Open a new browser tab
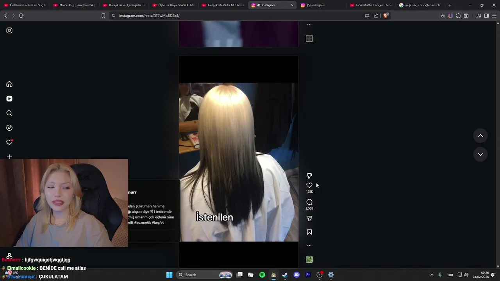Screen dimensions: 500x281 pyautogui.click(x=450, y=5)
